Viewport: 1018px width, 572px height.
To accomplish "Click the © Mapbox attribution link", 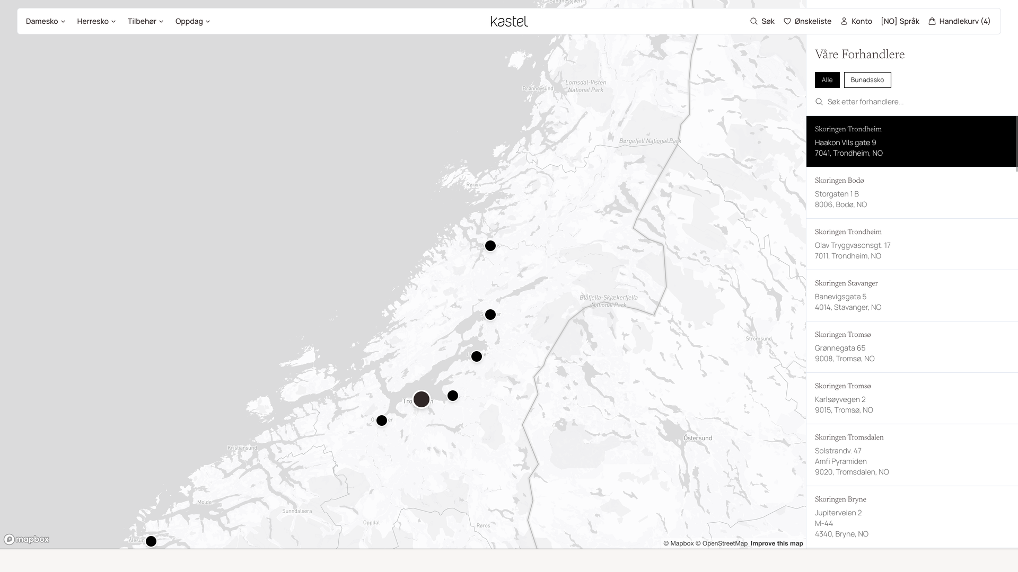I will [679, 543].
